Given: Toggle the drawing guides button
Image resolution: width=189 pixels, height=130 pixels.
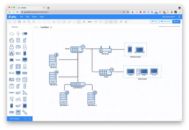Looking at the screenshot, I should pos(106,22).
